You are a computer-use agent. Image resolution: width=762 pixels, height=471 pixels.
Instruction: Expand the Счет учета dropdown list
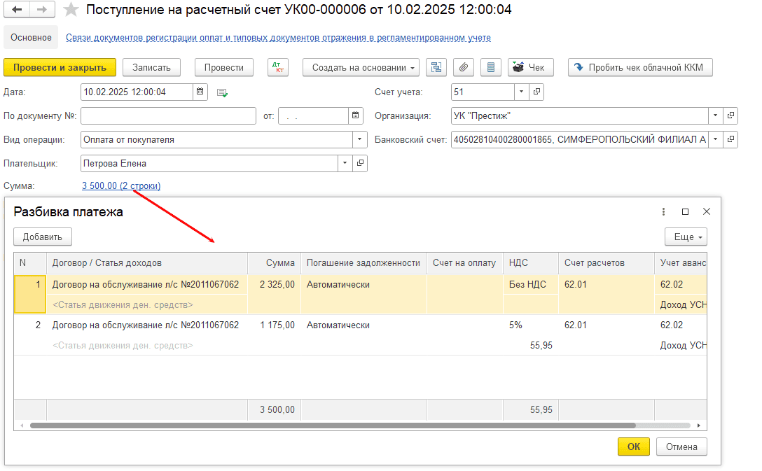tap(521, 92)
